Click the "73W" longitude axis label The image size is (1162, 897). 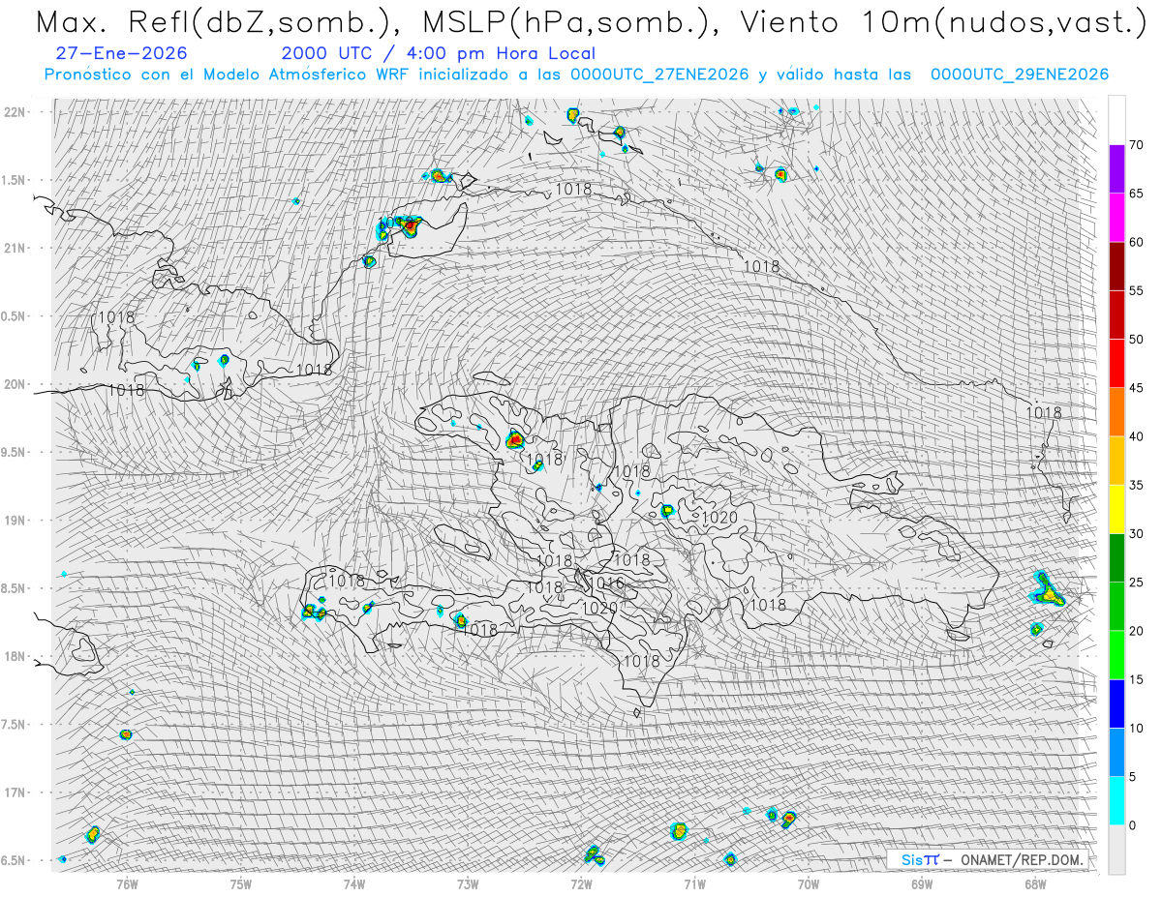[468, 883]
